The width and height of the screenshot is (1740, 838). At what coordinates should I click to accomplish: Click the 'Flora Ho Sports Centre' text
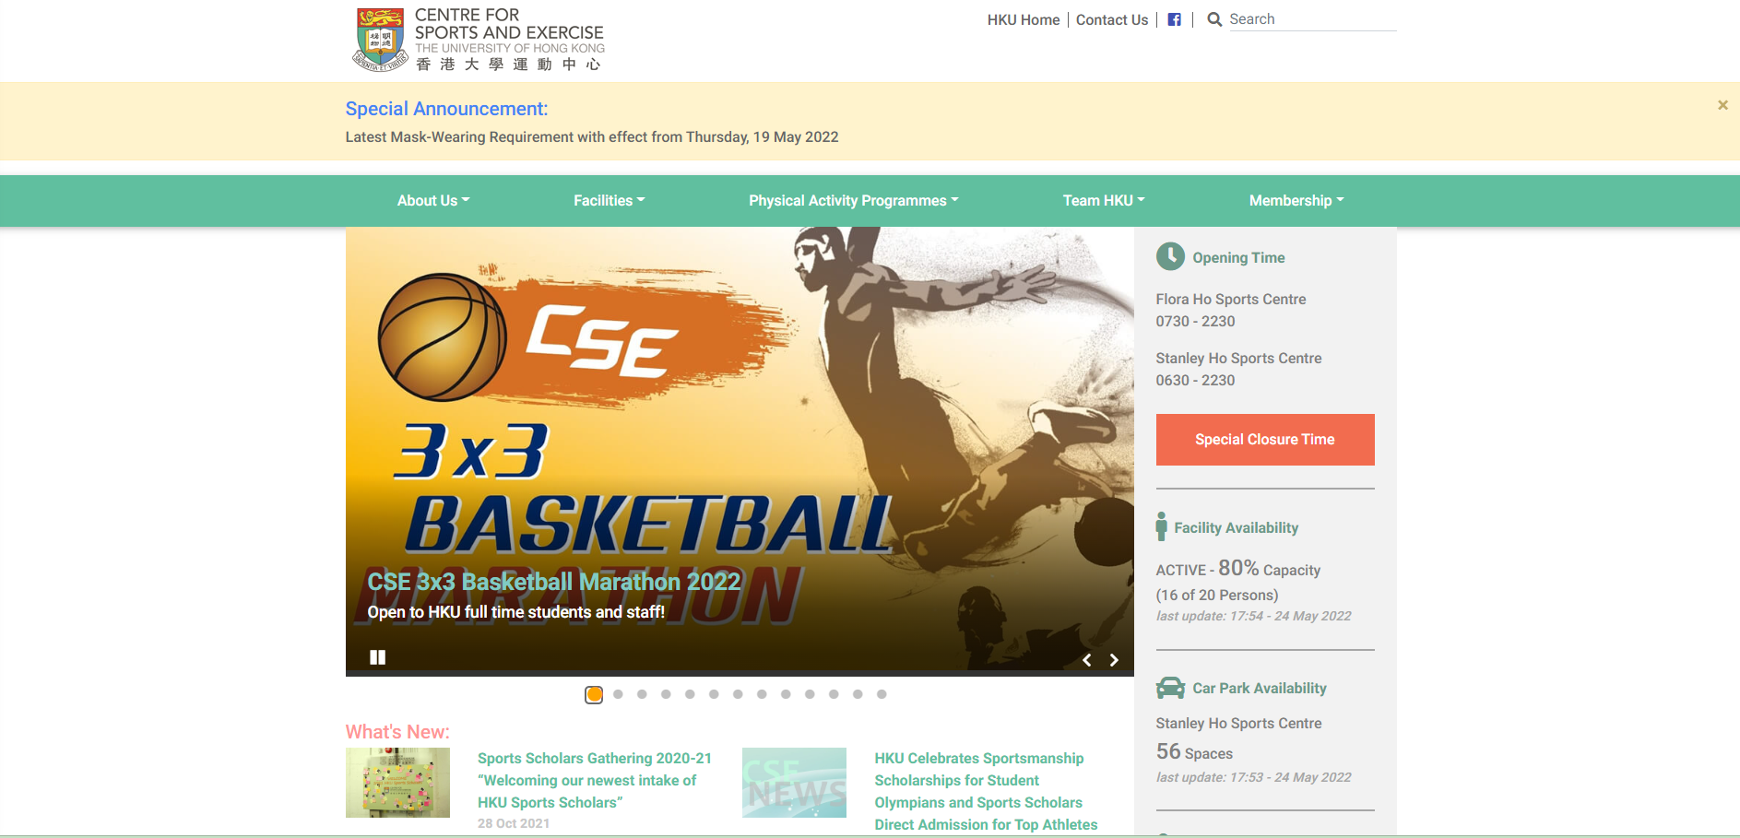click(x=1231, y=299)
